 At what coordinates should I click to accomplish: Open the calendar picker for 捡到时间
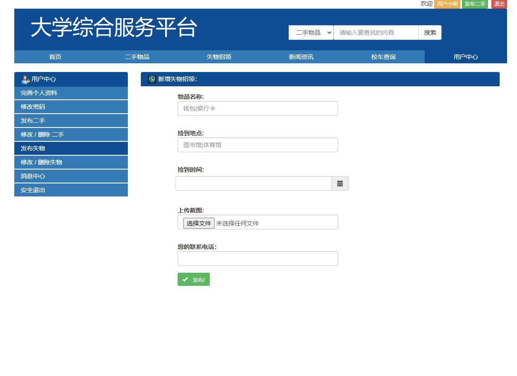340,183
